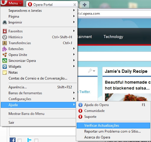Image resolution: width=151 pixels, height=142 pixels.
Task: Click the blue info icon of Ajuda do Opera
Action: point(81,105)
